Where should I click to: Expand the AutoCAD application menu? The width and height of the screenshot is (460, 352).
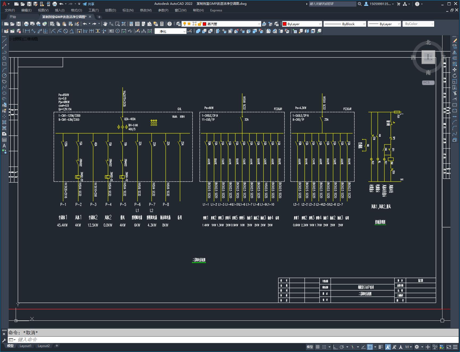6,4
